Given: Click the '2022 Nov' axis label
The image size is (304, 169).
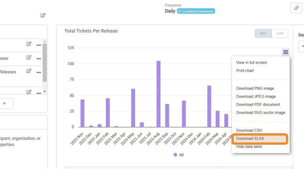Looking at the screenshot, I should coord(76,139).
